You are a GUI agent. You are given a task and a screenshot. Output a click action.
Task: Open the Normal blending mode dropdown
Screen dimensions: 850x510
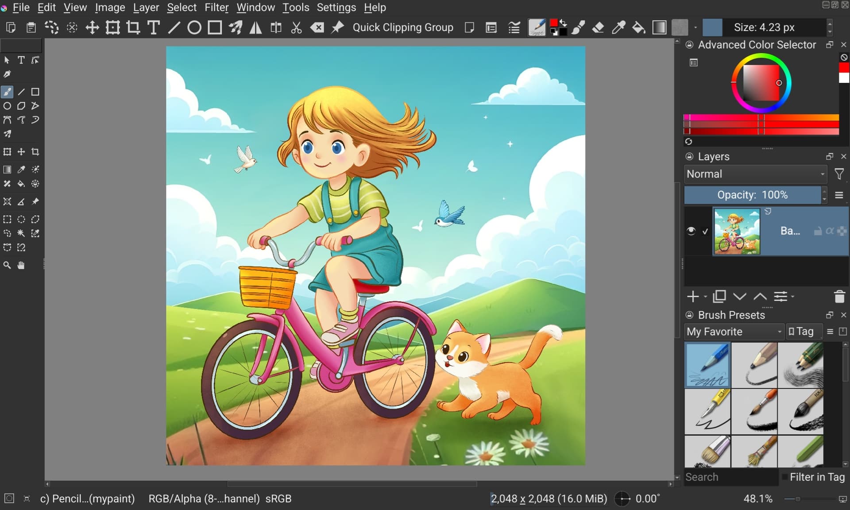755,174
